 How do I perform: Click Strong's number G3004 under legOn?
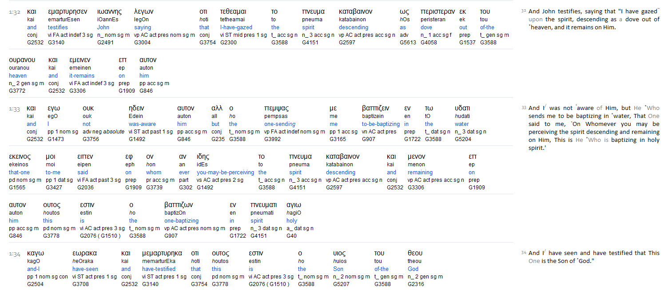(142, 43)
